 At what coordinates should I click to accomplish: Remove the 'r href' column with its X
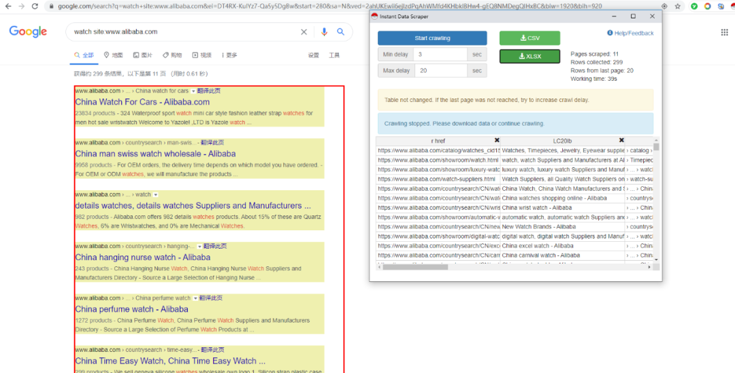[x=497, y=141]
